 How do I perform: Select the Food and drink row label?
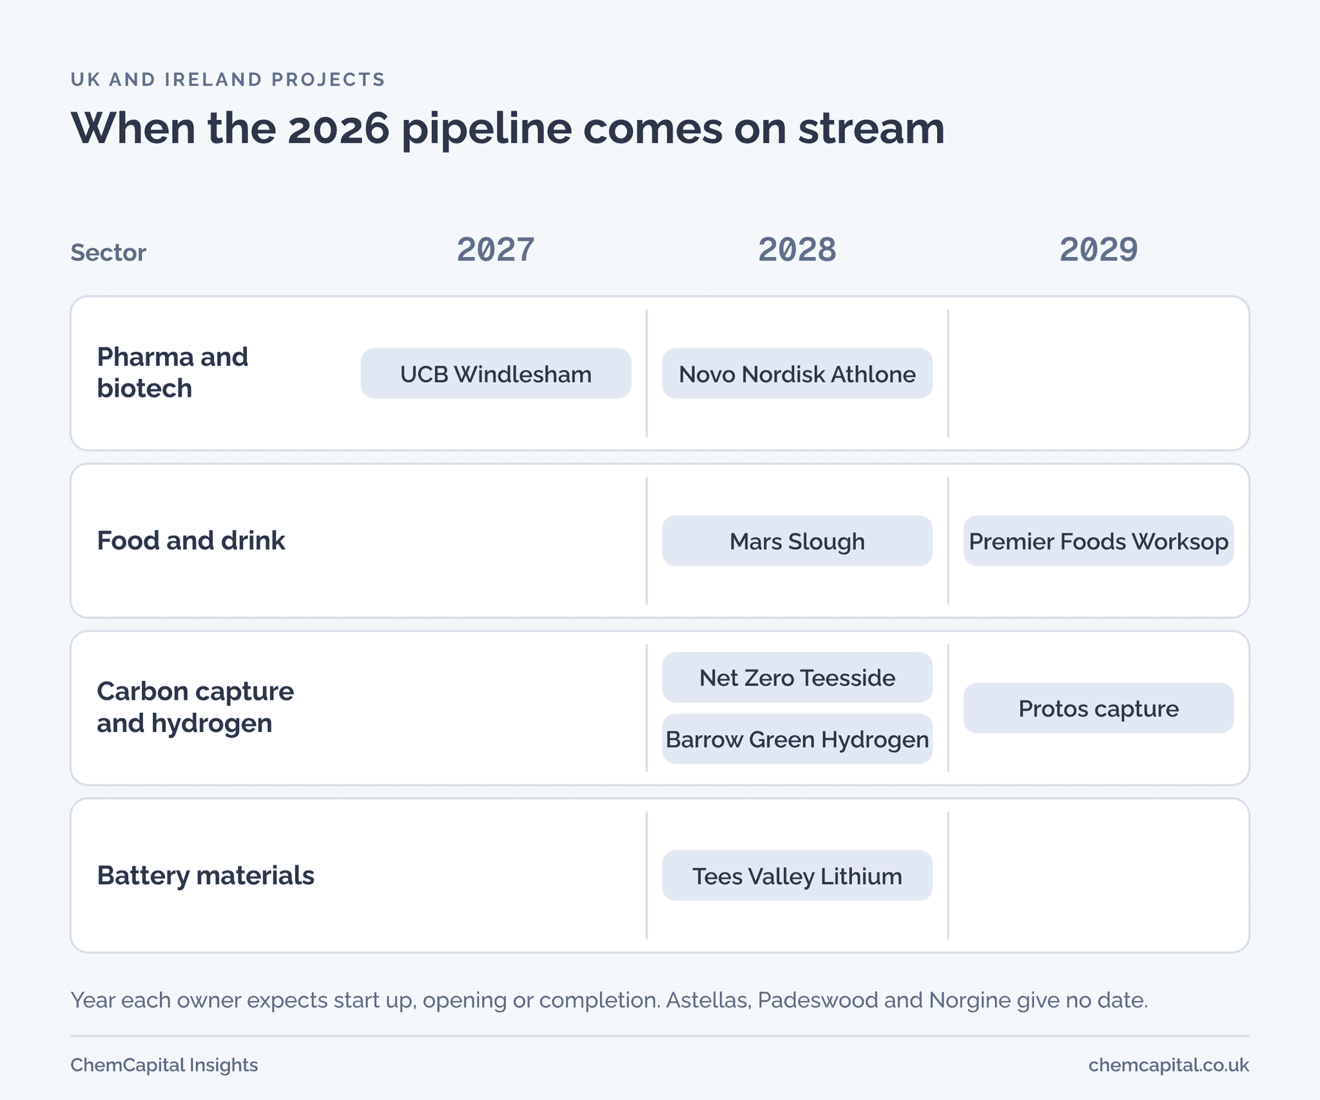[191, 541]
